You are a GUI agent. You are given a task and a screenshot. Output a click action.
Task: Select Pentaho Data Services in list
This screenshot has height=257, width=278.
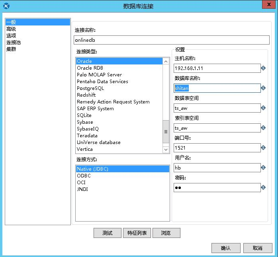click(x=119, y=81)
